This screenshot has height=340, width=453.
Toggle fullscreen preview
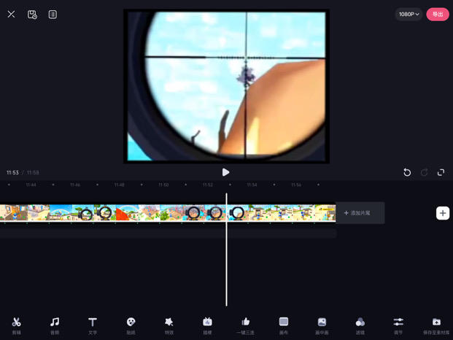441,172
